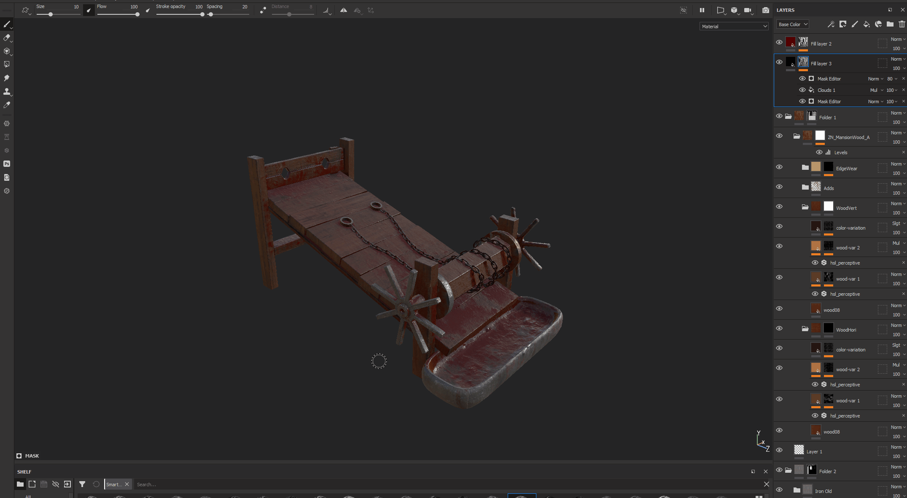Click the Flow slider track
This screenshot has height=498, width=907.
tap(118, 14)
